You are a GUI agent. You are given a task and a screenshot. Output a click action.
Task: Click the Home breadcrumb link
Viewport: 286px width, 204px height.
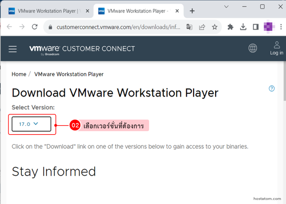click(x=19, y=74)
